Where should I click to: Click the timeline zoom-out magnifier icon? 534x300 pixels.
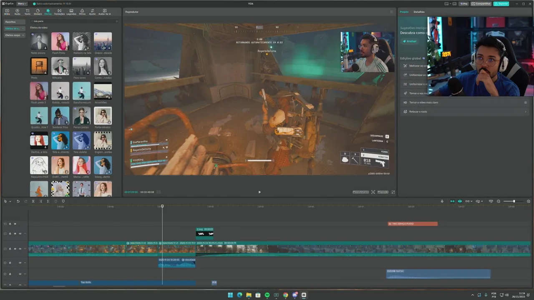(x=499, y=201)
